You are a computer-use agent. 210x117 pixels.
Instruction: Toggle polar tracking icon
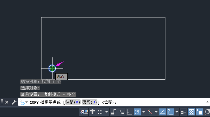click(137, 112)
